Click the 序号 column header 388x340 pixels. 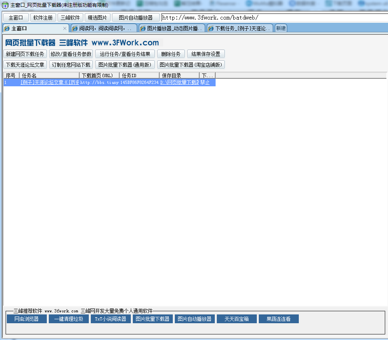11,76
